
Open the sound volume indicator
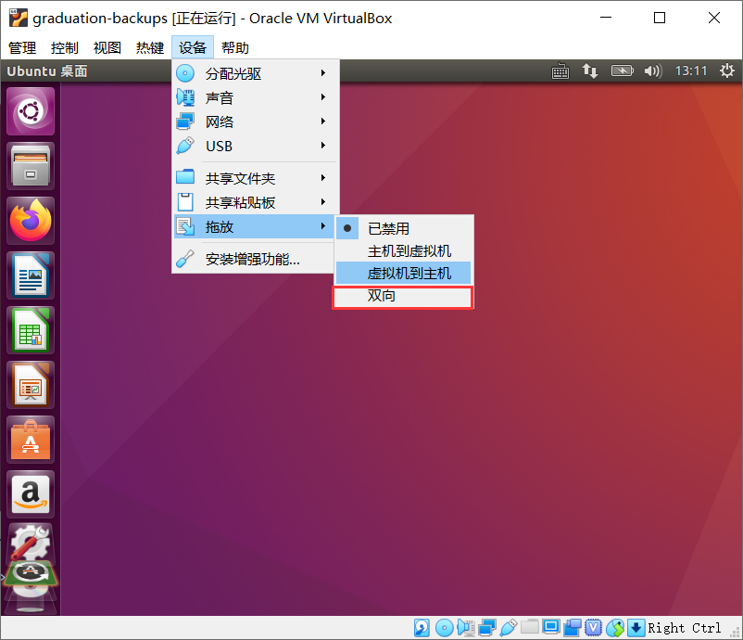pos(653,71)
